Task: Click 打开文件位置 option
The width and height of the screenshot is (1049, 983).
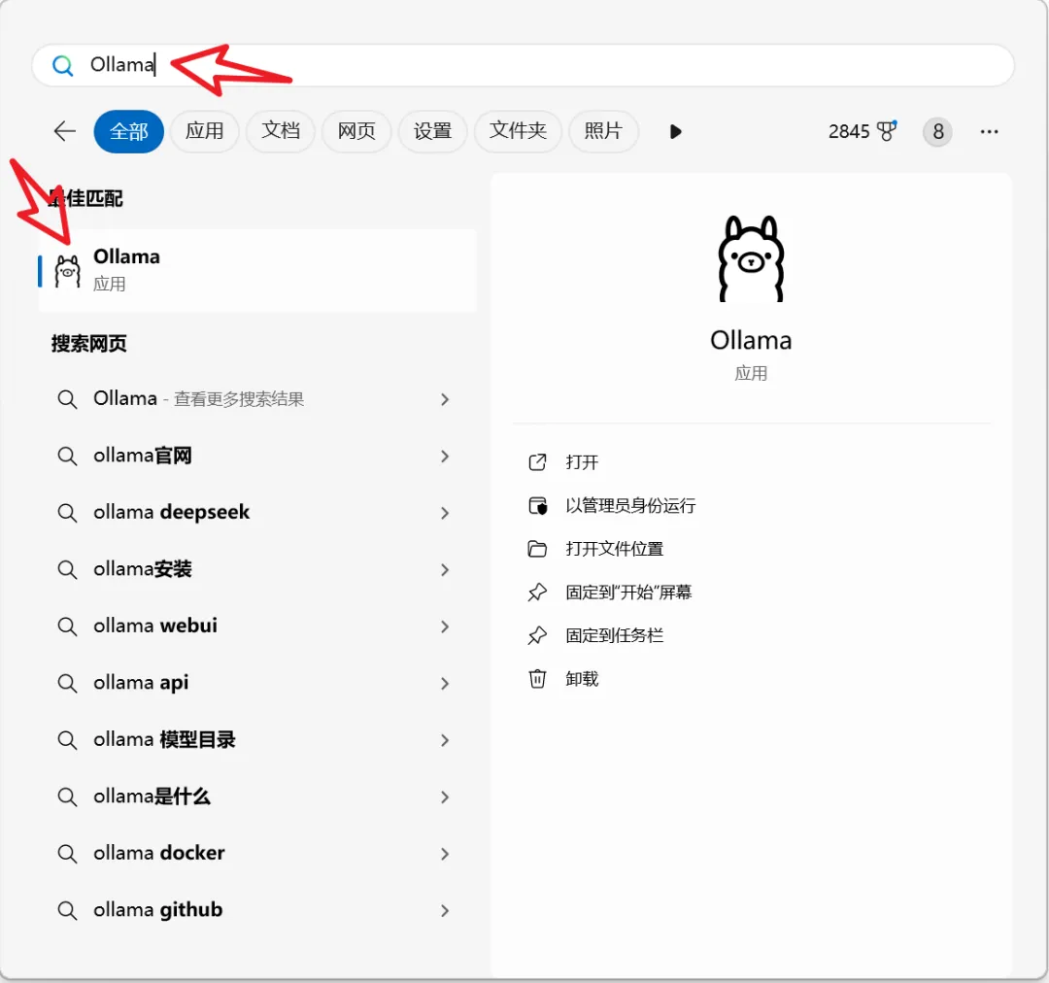Action: coord(614,549)
